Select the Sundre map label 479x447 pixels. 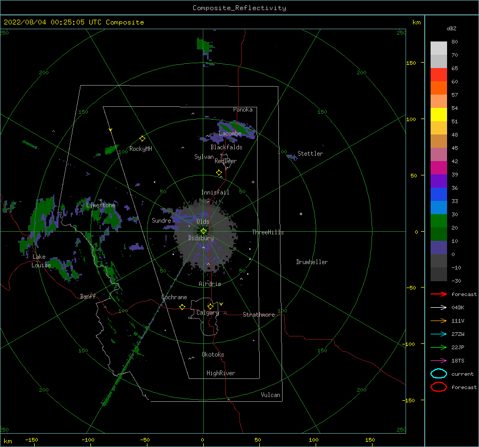tap(161, 221)
